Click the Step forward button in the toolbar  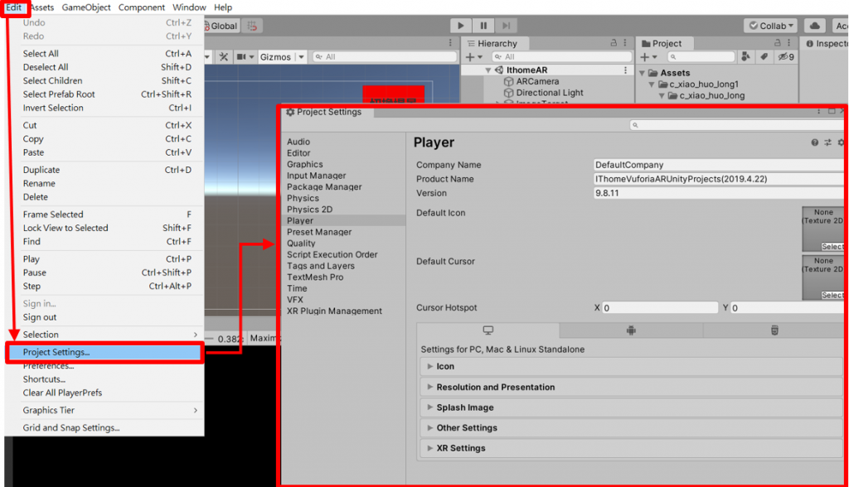coord(506,26)
